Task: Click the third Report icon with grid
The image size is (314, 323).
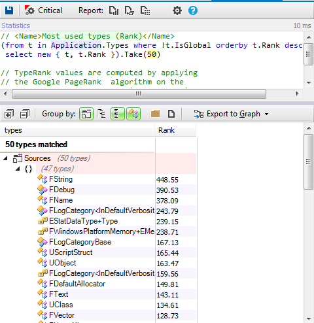Action: (x=145, y=10)
